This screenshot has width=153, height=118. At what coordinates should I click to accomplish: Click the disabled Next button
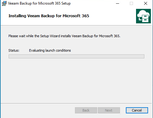pos(109,110)
